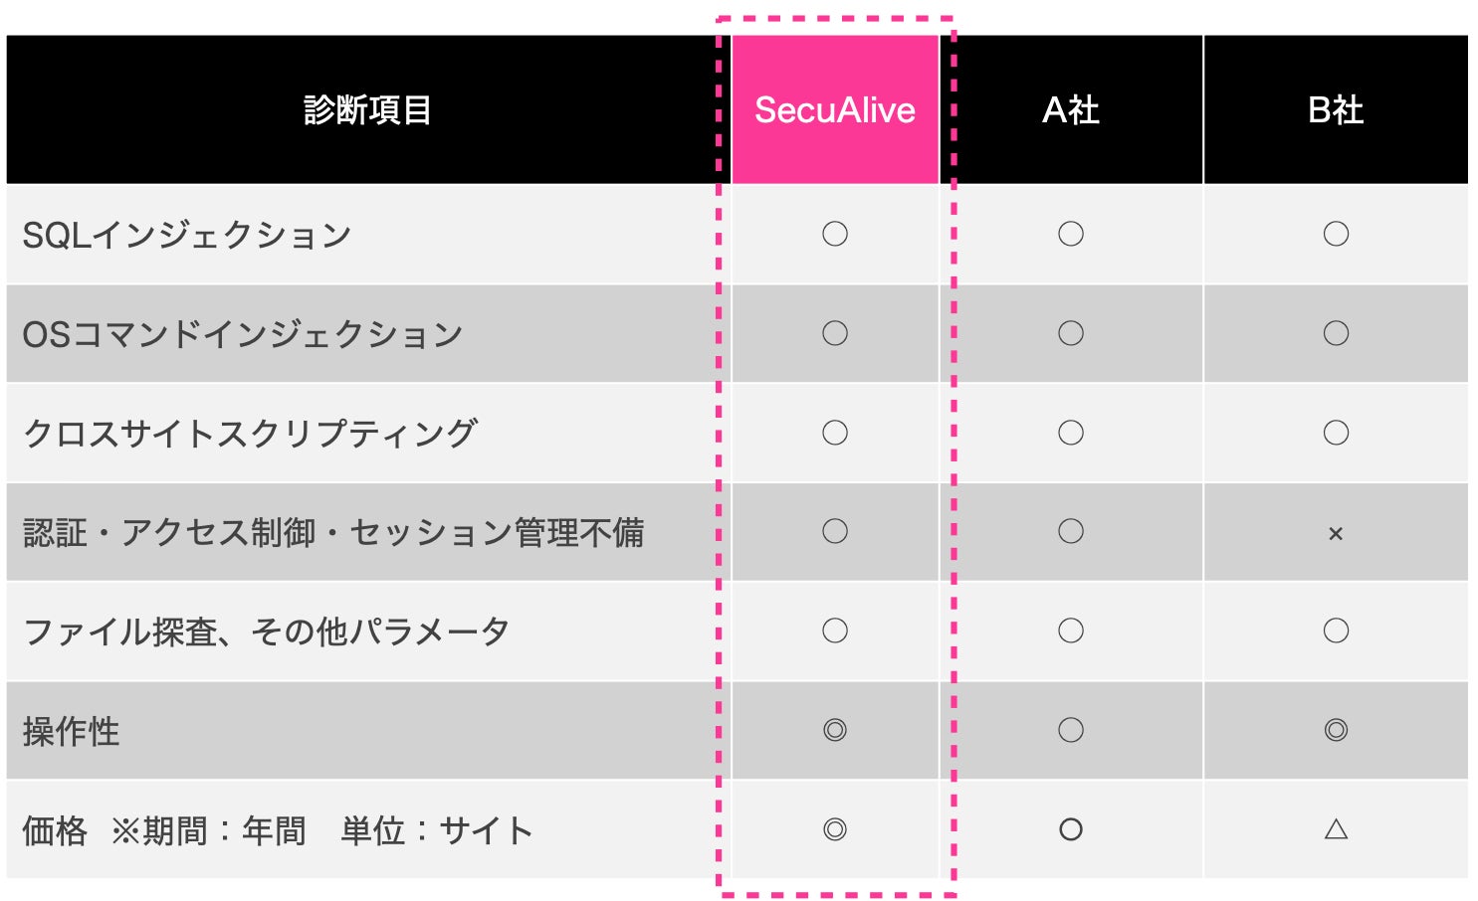The image size is (1478, 901).
Task: Select the B社 column header
Action: pyautogui.click(x=1335, y=109)
